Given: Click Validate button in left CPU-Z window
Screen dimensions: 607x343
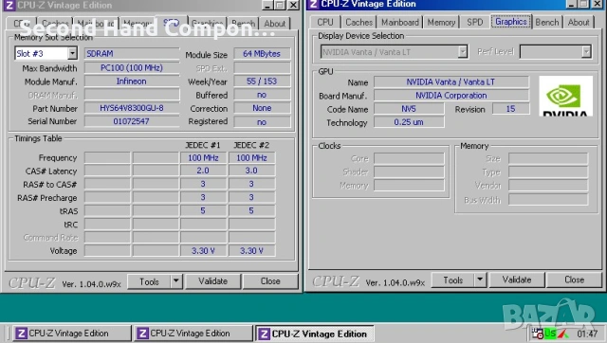Looking at the screenshot, I should [212, 281].
